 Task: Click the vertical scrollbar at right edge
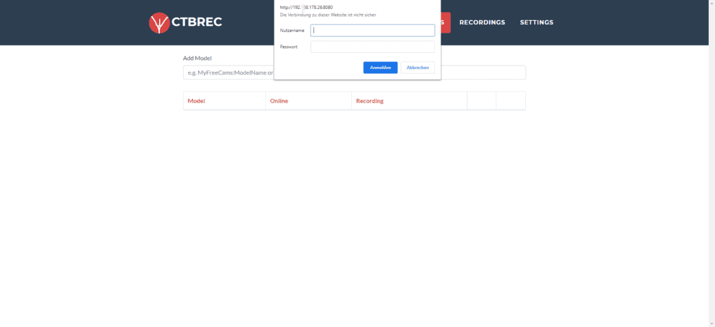(712, 163)
